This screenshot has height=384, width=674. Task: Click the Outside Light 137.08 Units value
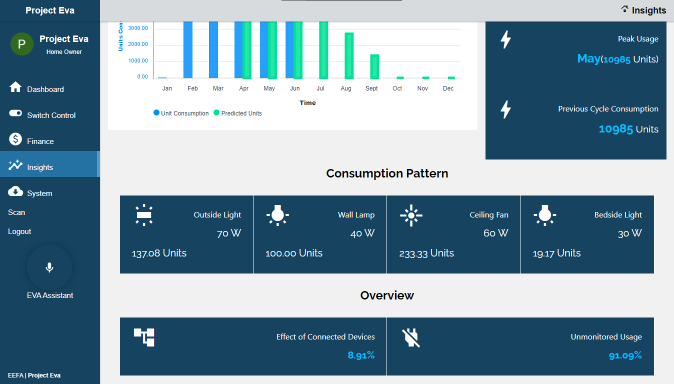159,253
